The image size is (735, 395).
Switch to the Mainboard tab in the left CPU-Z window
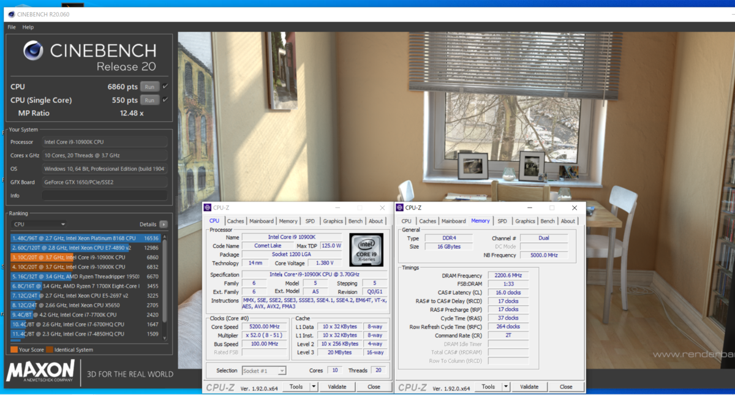(262, 221)
